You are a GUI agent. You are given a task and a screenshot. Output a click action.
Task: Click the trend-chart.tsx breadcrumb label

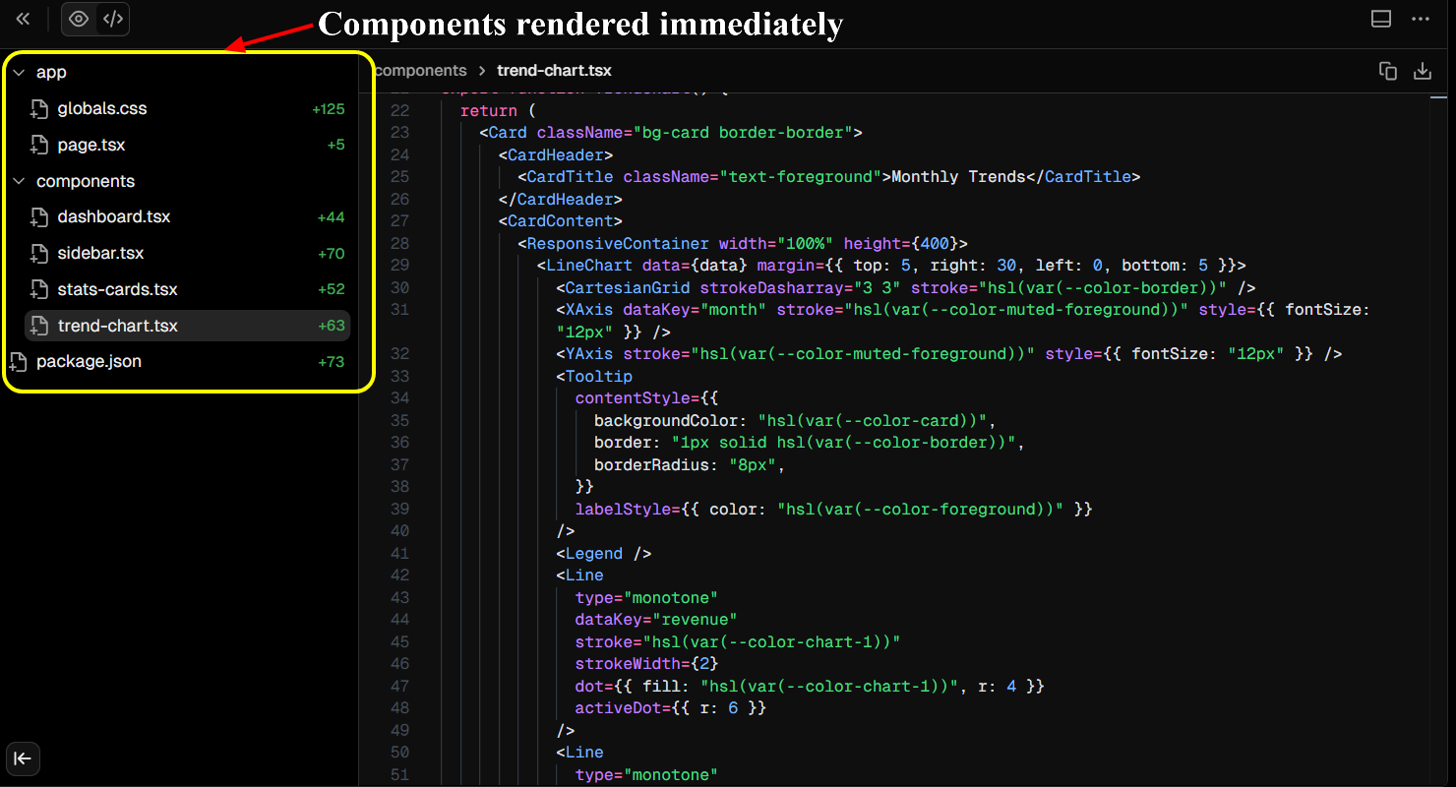(554, 71)
